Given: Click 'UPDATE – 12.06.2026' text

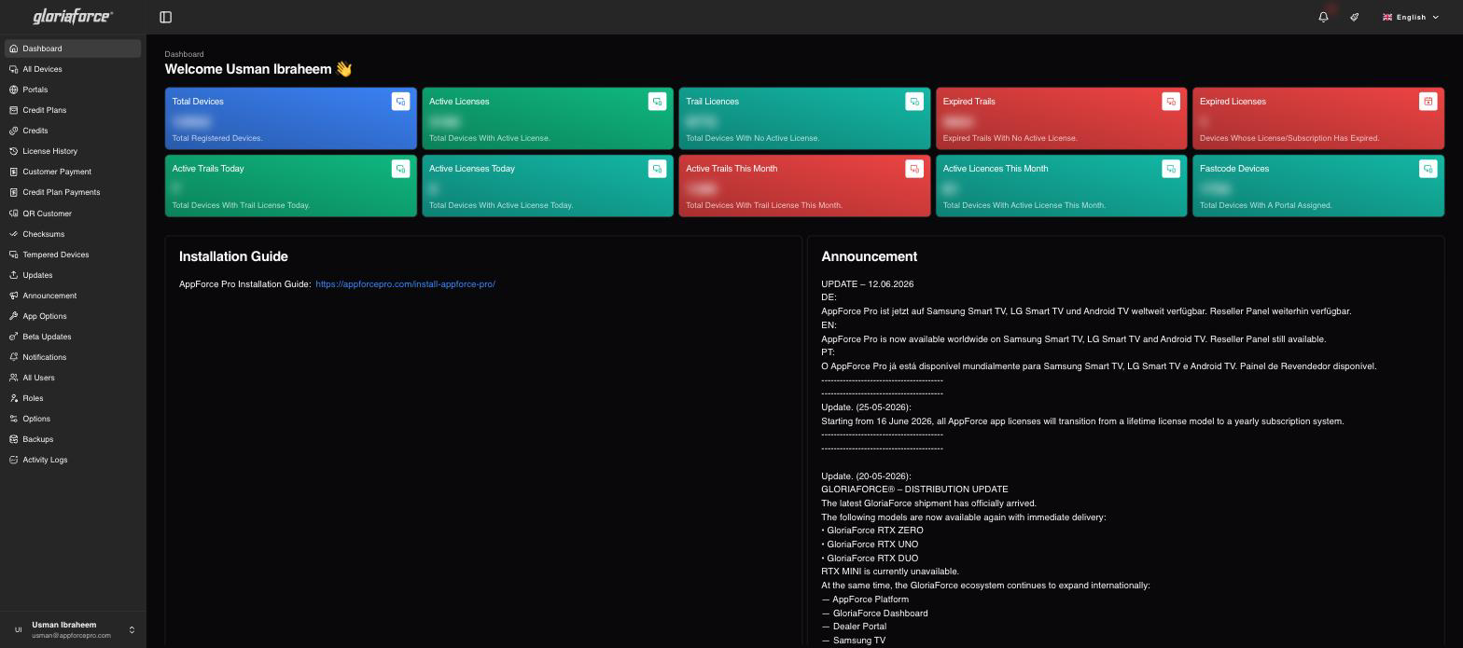Looking at the screenshot, I should pyautogui.click(x=867, y=284).
